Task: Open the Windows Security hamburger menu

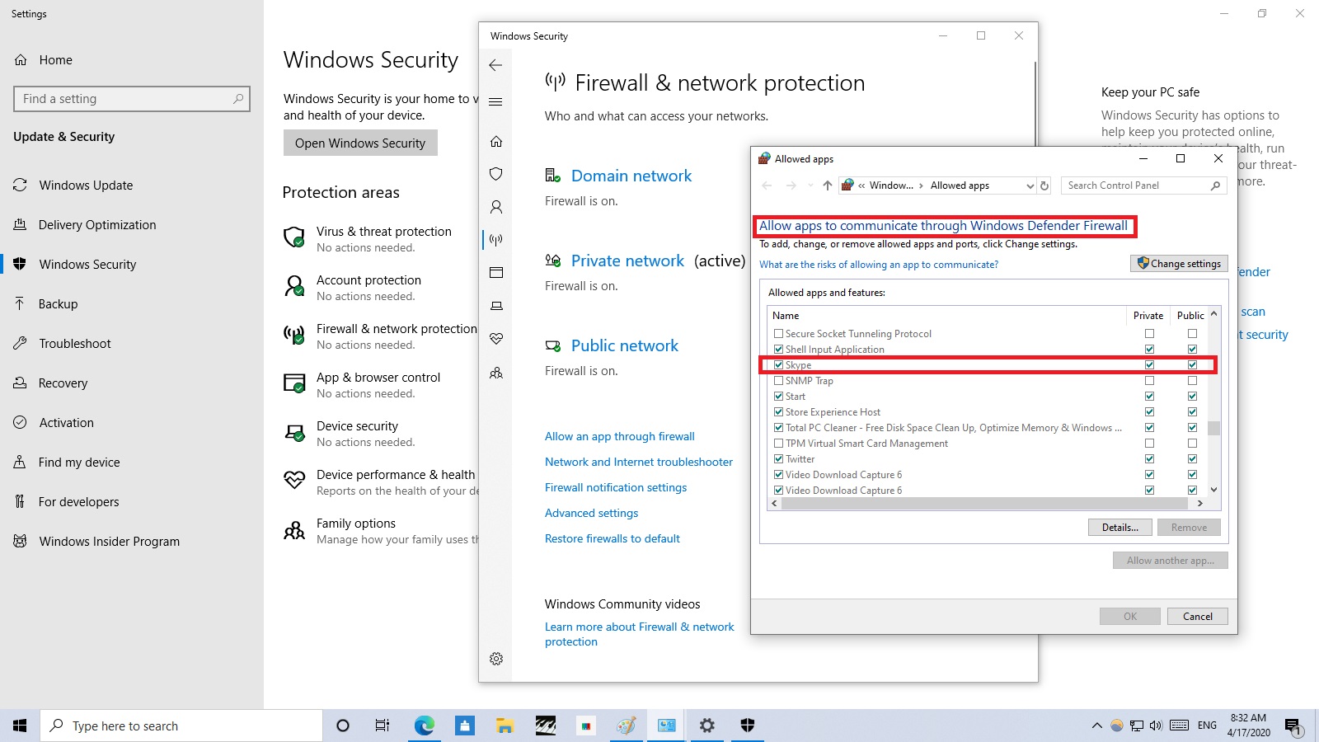Action: click(495, 102)
